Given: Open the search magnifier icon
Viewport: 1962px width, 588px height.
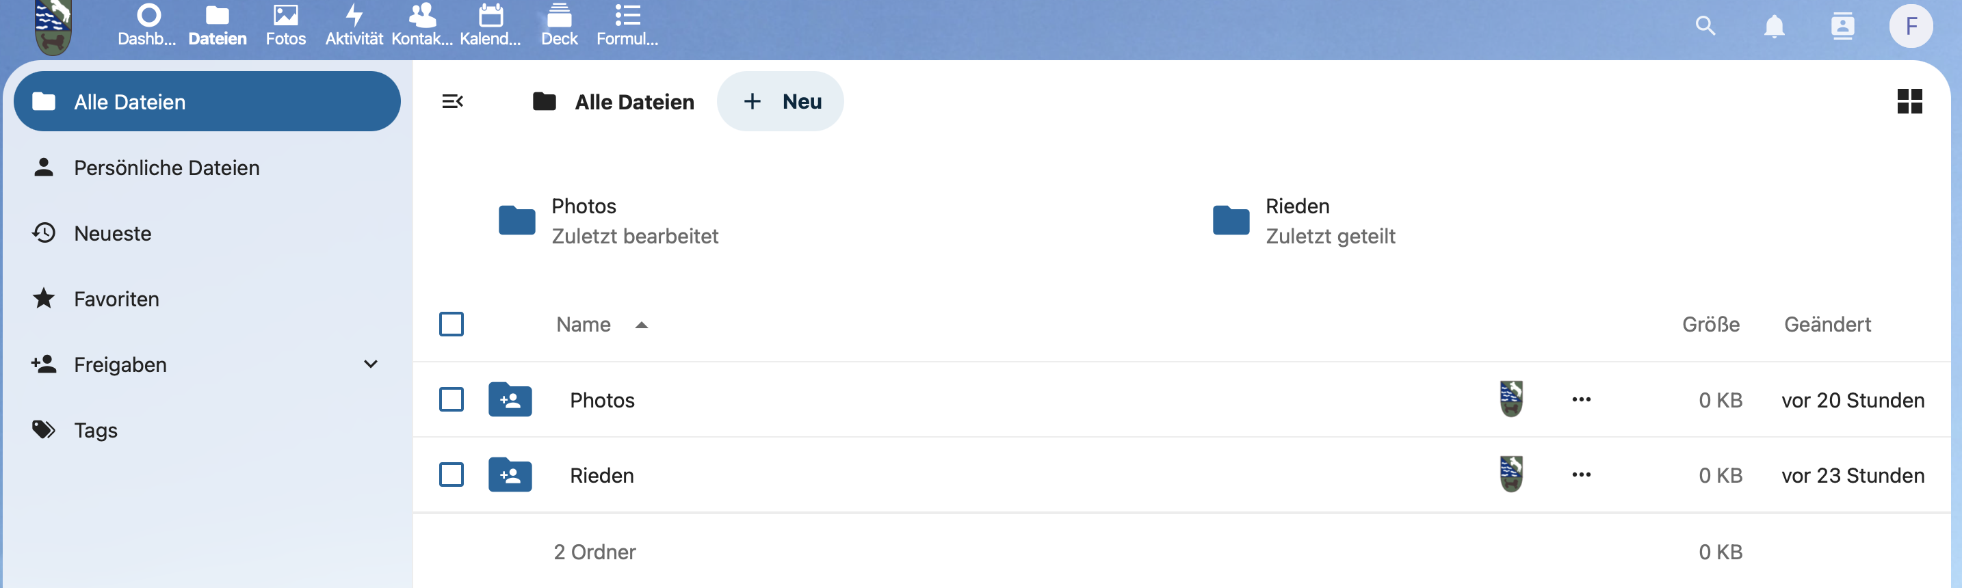Looking at the screenshot, I should [1705, 26].
